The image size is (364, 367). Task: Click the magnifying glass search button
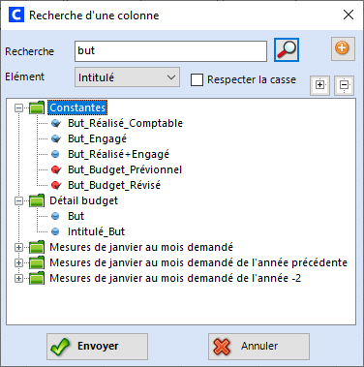(x=287, y=49)
